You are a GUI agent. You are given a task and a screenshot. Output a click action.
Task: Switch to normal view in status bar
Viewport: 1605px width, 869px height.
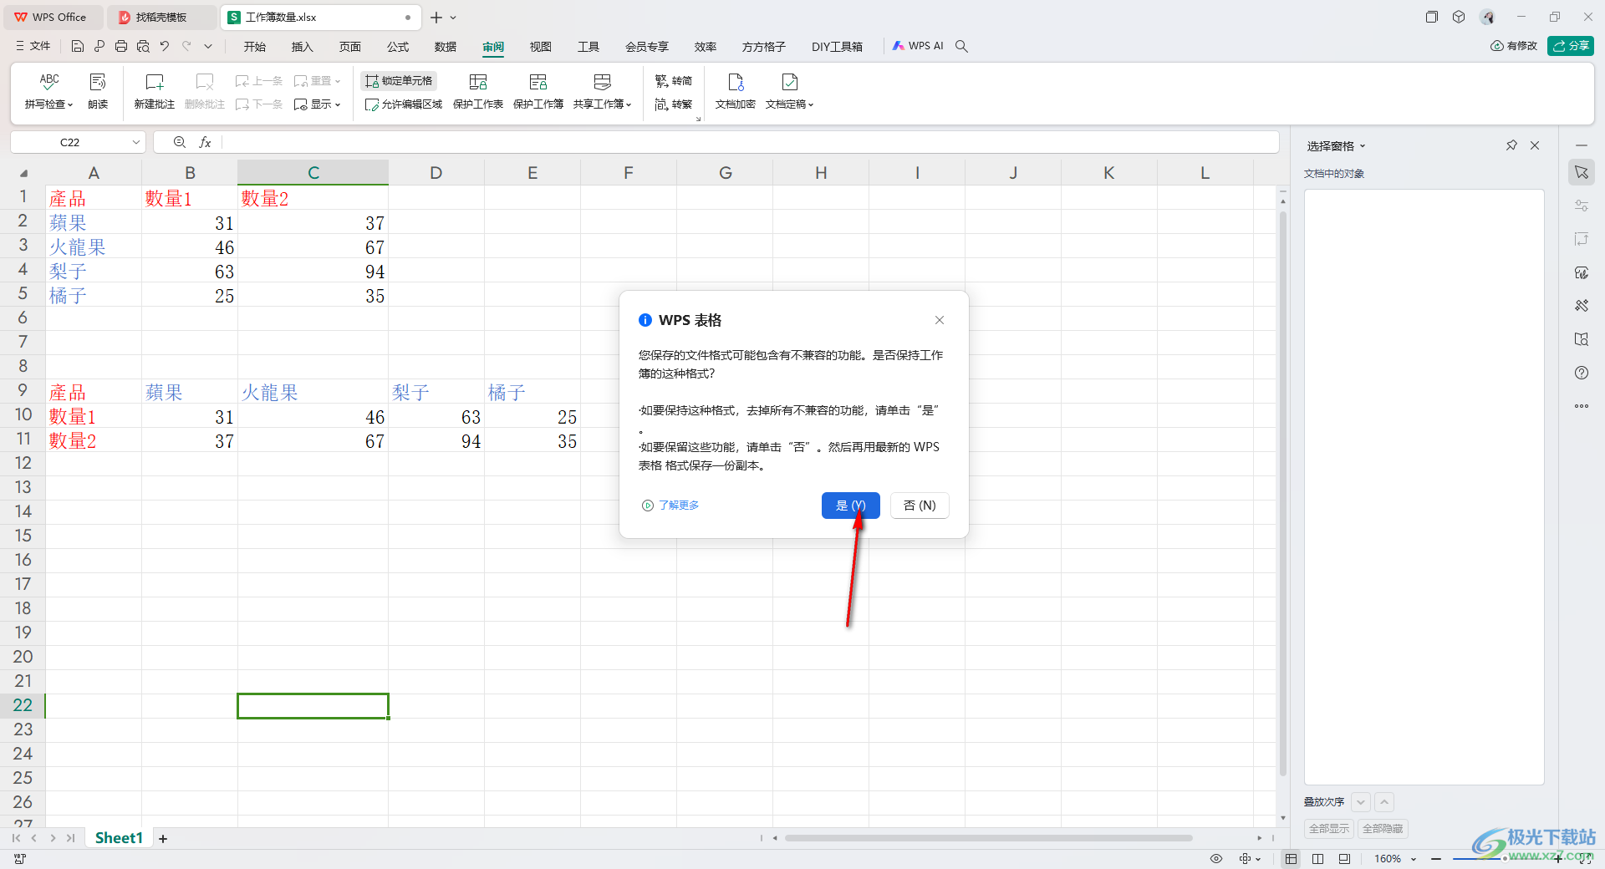(1292, 859)
